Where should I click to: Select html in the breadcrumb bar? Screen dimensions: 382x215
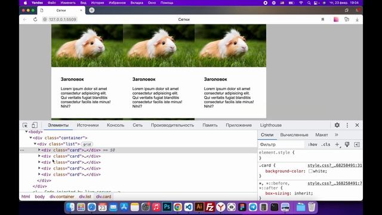[26, 196]
